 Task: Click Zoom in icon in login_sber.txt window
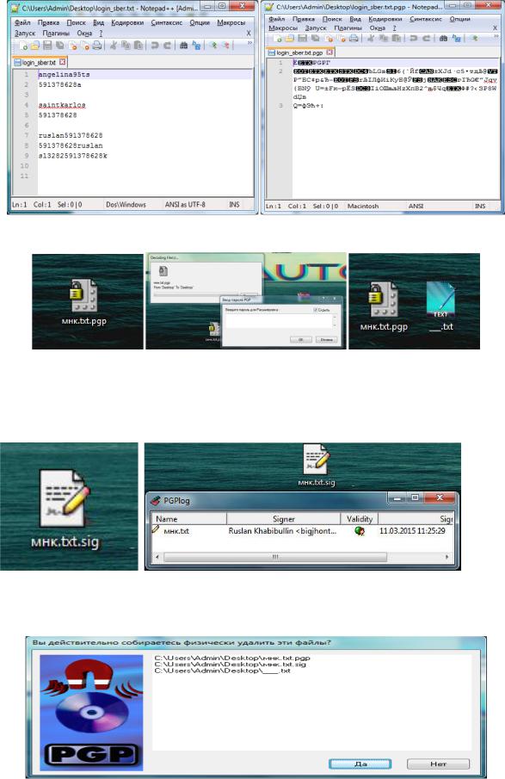[213, 46]
